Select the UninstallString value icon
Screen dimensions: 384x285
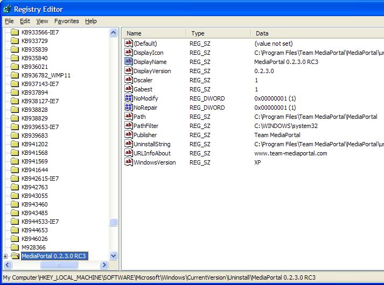(129, 144)
